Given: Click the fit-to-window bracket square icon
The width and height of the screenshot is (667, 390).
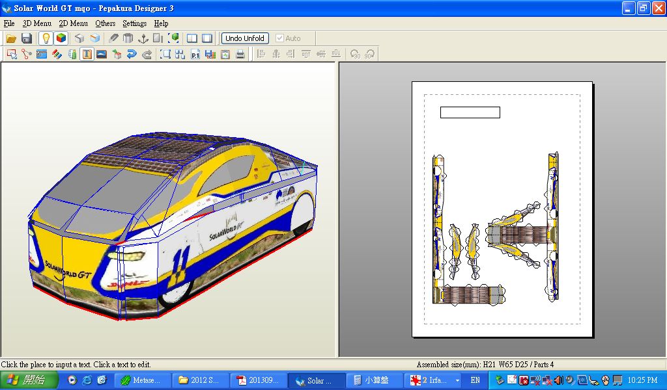Looking at the screenshot, I should click(x=165, y=55).
